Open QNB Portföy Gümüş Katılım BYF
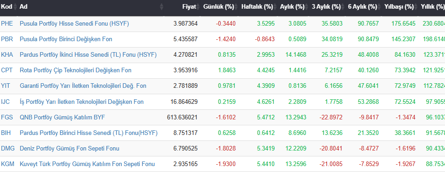Image resolution: width=445 pixels, height=172 pixels. pyautogui.click(x=62, y=117)
